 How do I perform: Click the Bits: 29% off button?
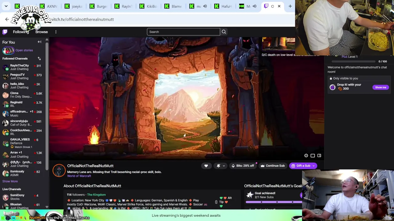(x=243, y=166)
